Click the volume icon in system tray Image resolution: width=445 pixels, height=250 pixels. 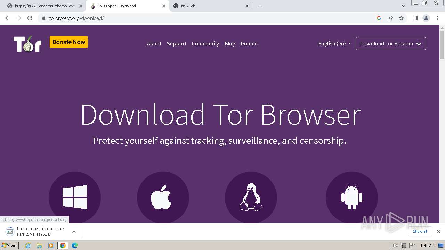pyautogui.click(x=395, y=245)
